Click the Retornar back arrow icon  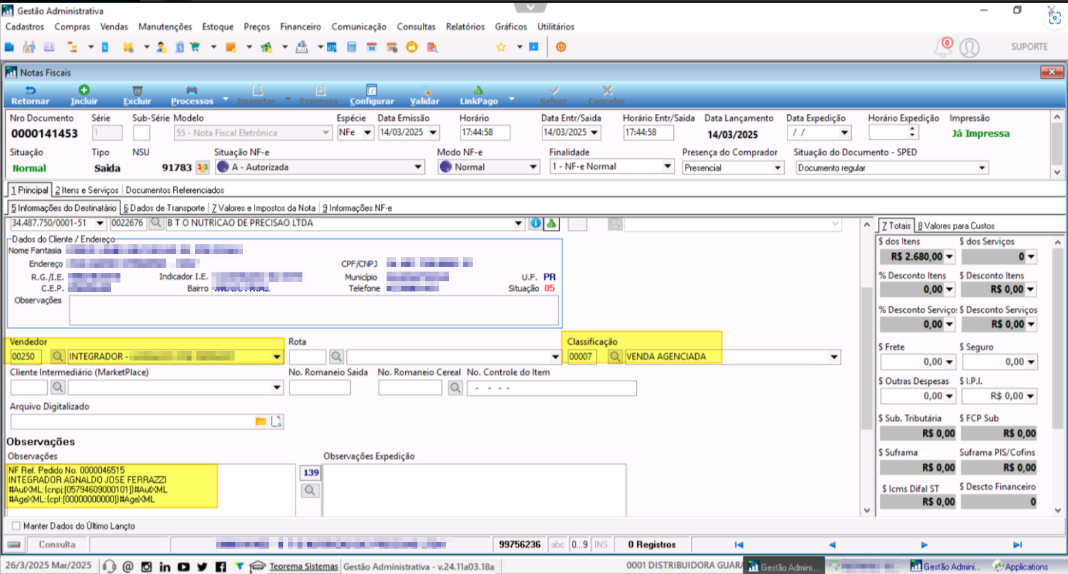[x=30, y=90]
